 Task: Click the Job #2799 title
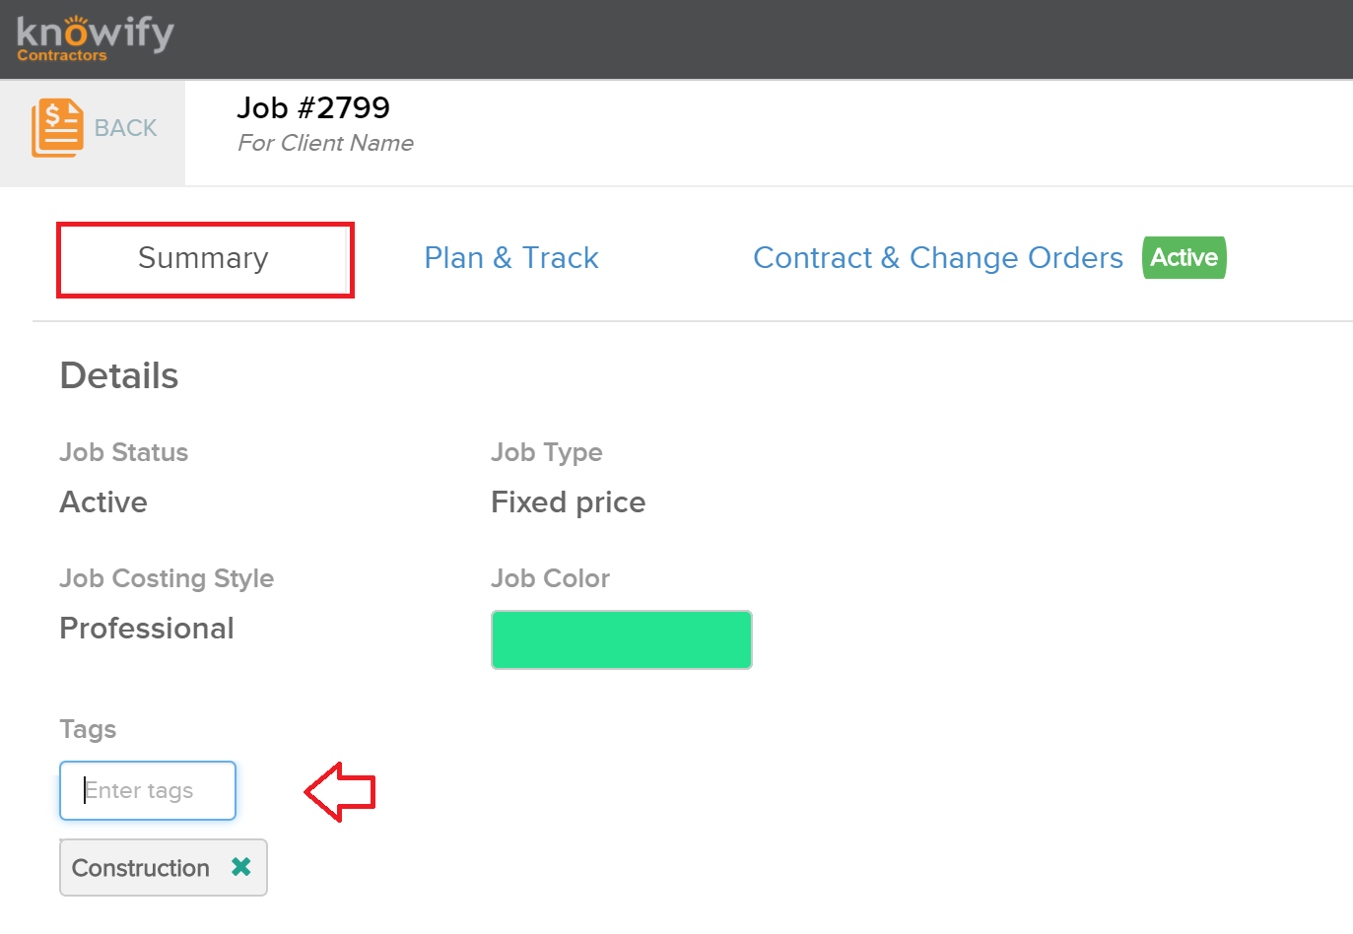coord(313,107)
